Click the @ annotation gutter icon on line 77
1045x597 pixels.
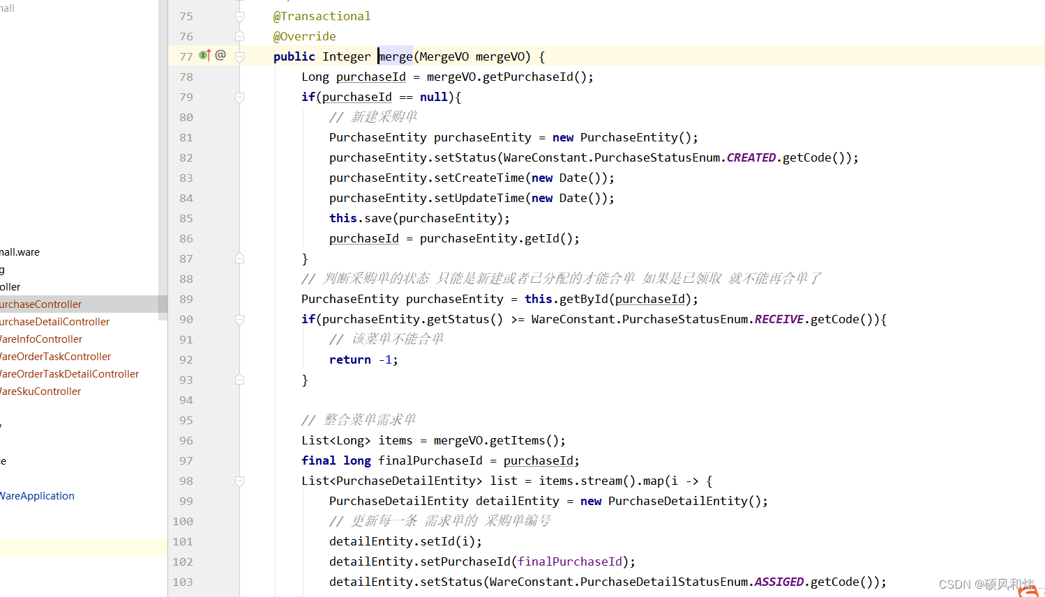pyautogui.click(x=220, y=55)
